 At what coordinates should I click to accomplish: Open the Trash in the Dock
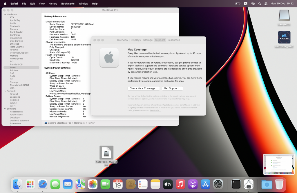pyautogui.click(x=279, y=184)
